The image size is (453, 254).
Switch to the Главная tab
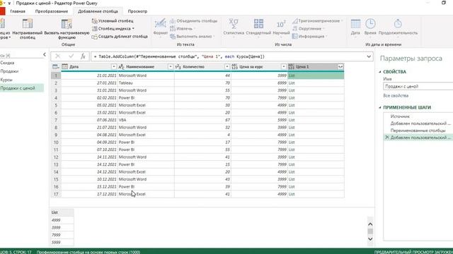17,11
